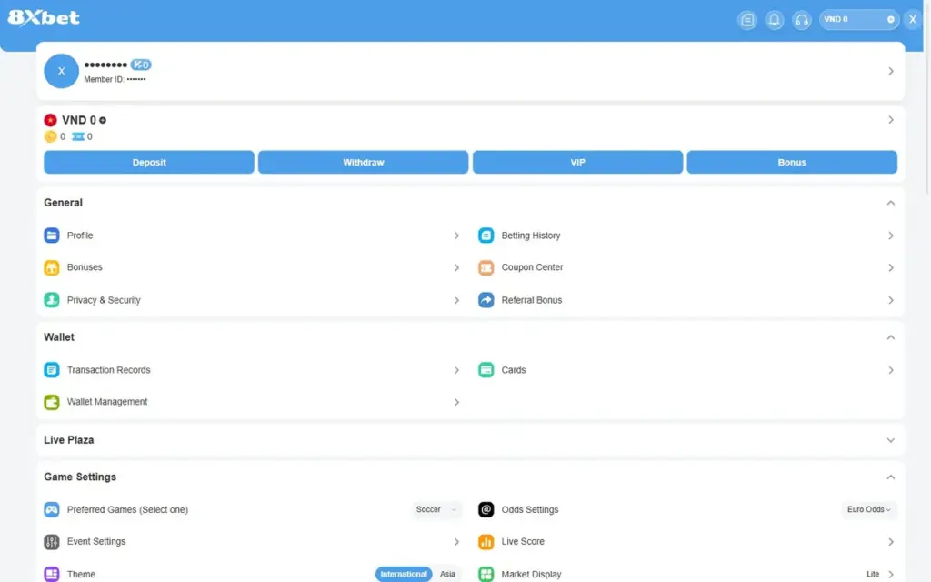
Task: Click the Live Score chart icon
Action: coord(486,542)
